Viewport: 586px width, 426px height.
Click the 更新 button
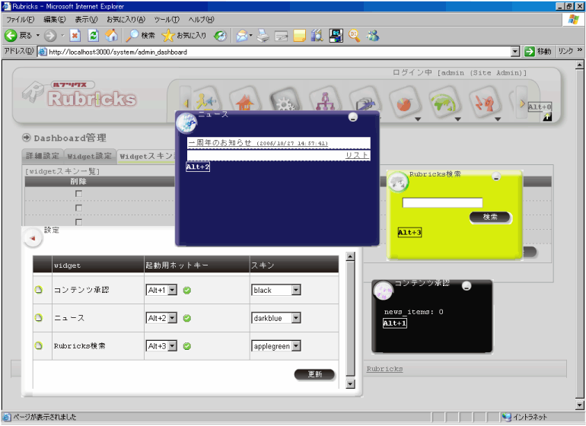(314, 374)
